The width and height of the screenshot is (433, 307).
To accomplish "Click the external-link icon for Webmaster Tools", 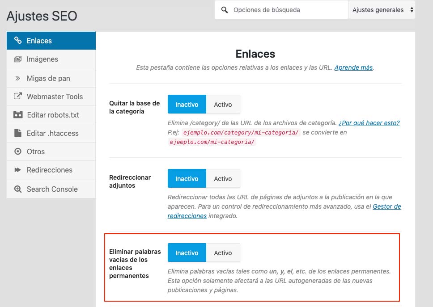I will [x=18, y=97].
